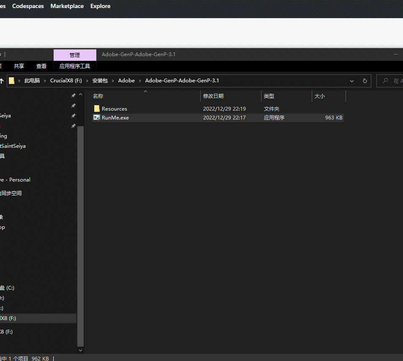Open the address history dropdown arrow
This screenshot has height=361, width=403.
351,81
